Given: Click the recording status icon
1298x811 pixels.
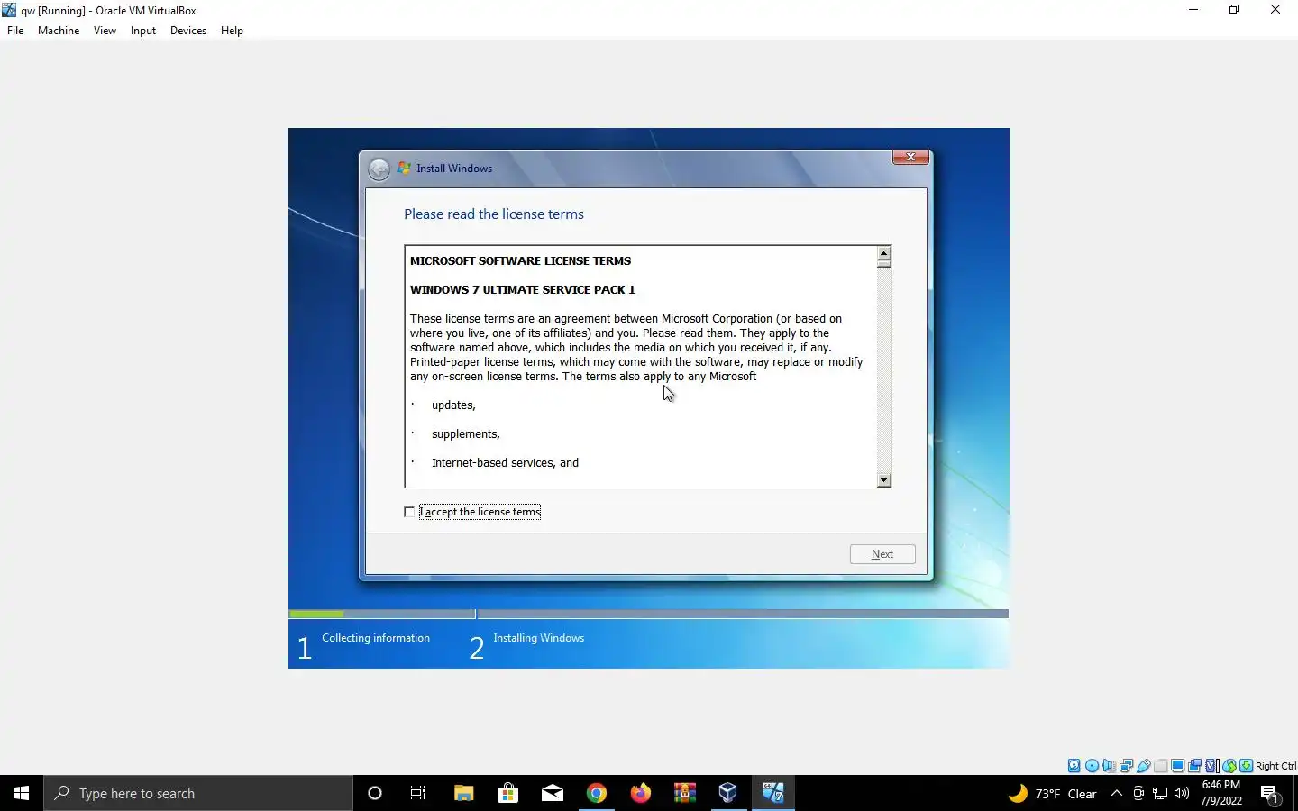Looking at the screenshot, I should (x=1195, y=766).
